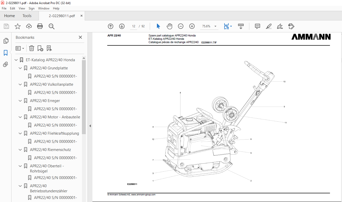
Task: Open the Sign menu
Action: pos(31,8)
